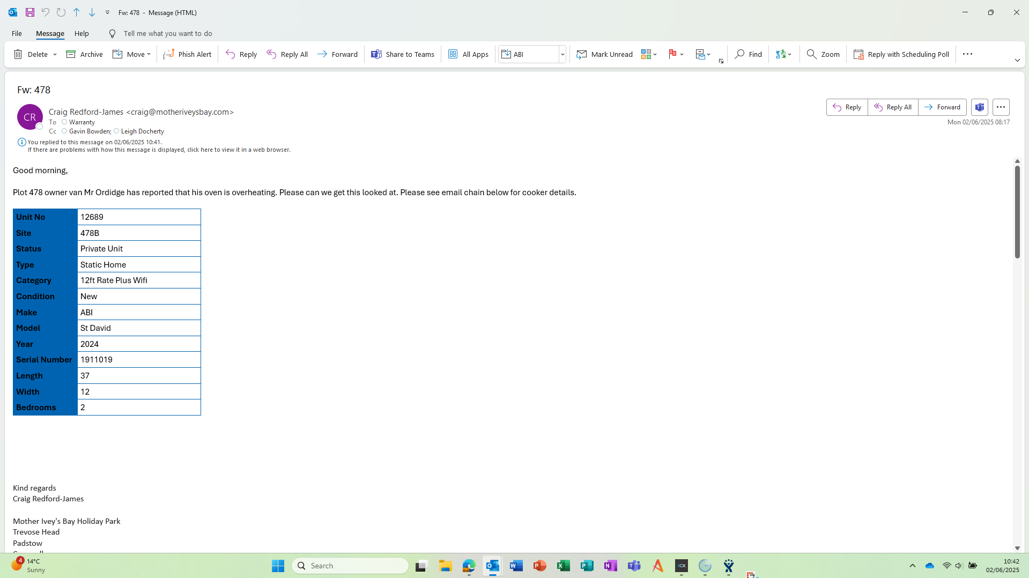Screen dimensions: 1029x578
Task: Delete this email message
Action: [31, 54]
